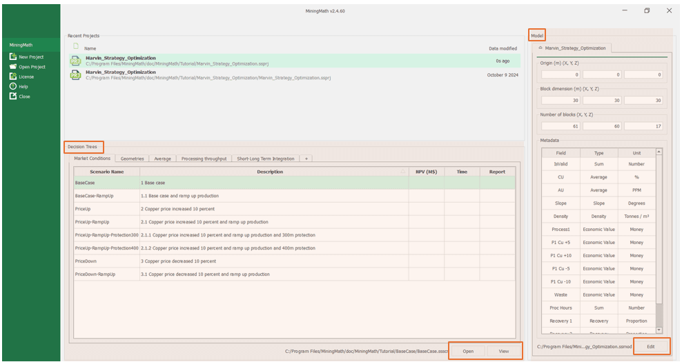Select Short-Long Term Integration tab
This screenshot has height=362, width=682.
[x=265, y=159]
